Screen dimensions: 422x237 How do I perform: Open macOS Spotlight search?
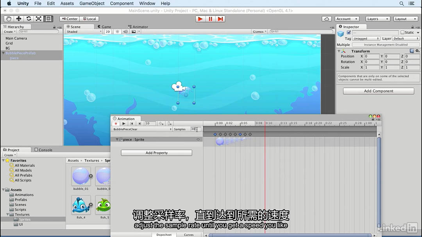402,4
